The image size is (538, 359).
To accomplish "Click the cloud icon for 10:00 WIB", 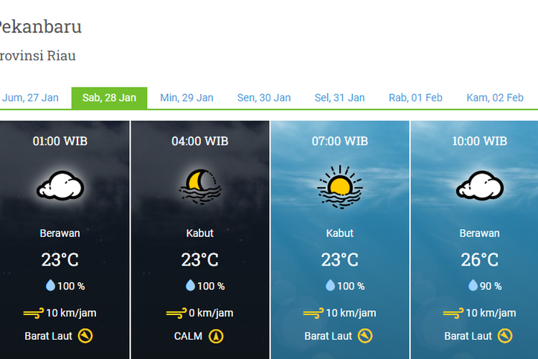I will pyautogui.click(x=480, y=186).
